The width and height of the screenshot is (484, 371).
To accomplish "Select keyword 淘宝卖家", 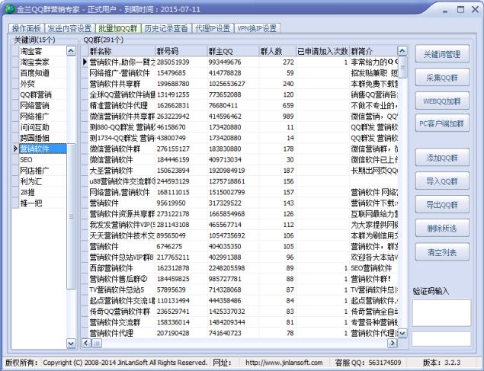I will 43,62.
